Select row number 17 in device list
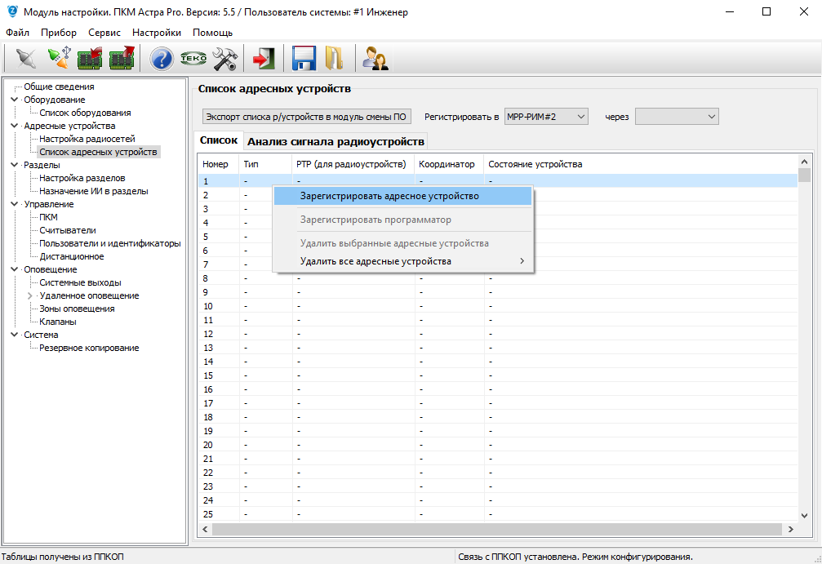Viewport: 822px width, 564px height. (x=498, y=403)
